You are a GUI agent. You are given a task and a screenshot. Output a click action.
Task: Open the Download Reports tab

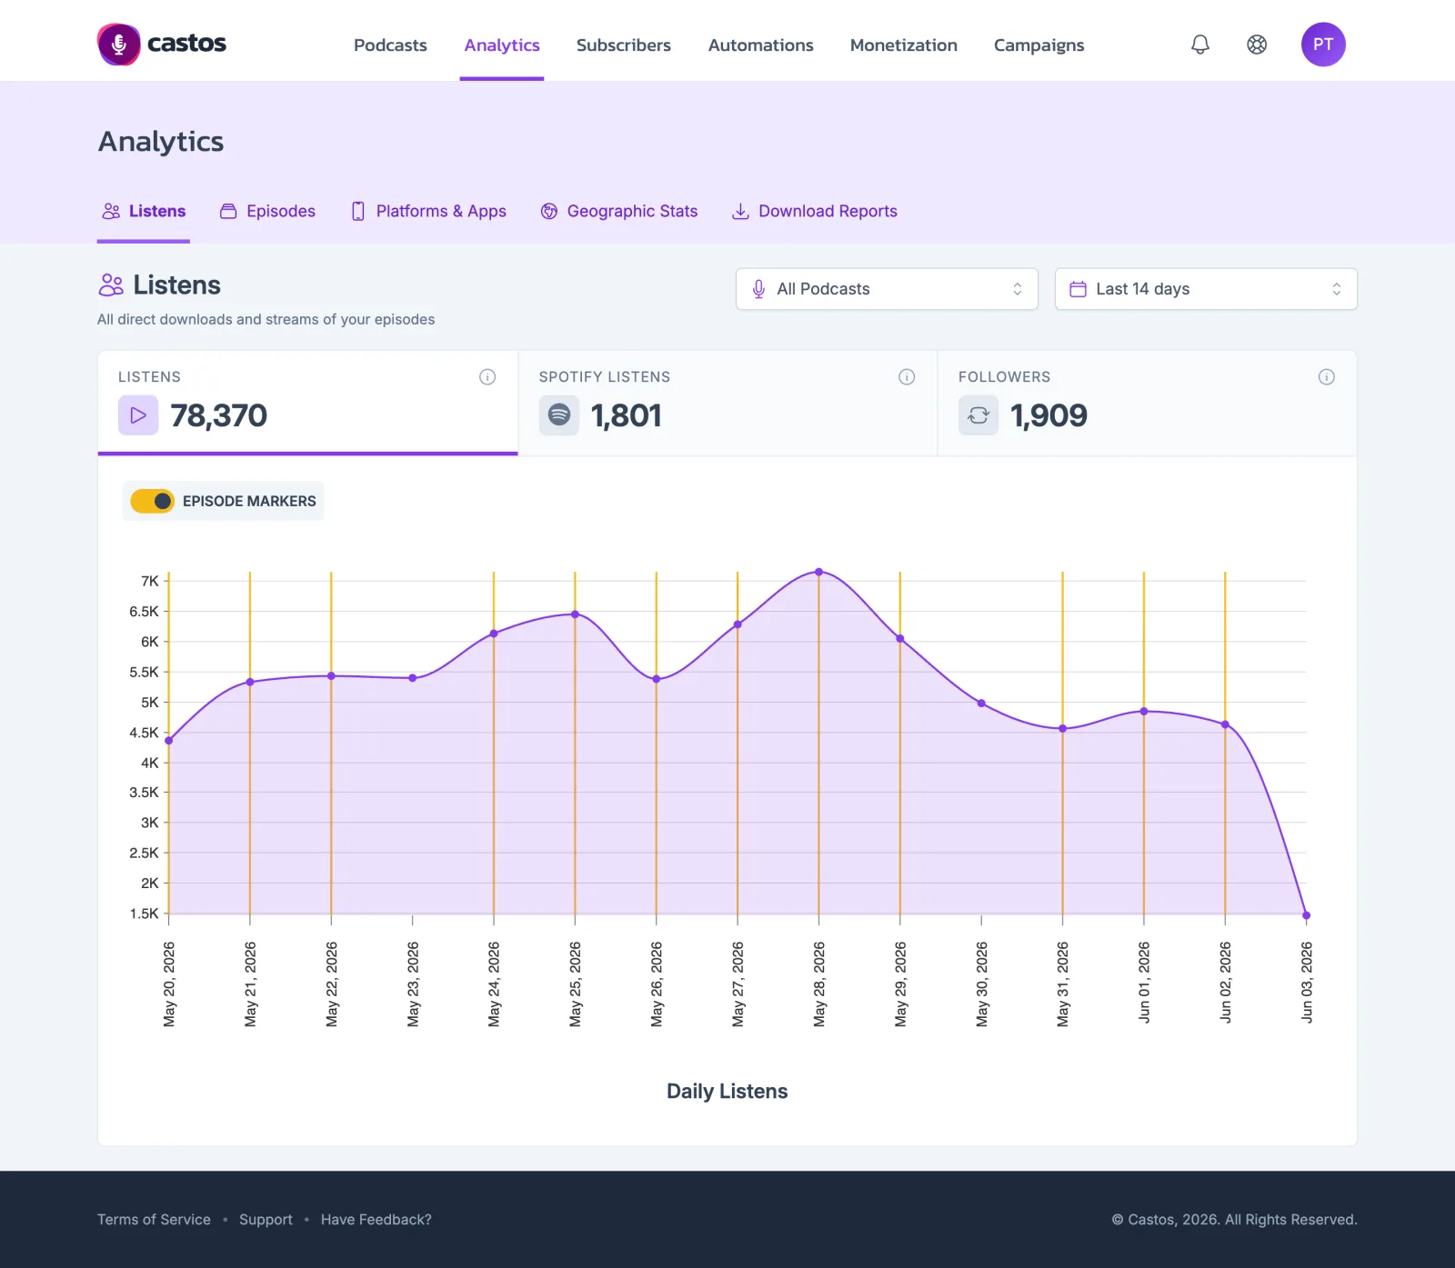815,211
